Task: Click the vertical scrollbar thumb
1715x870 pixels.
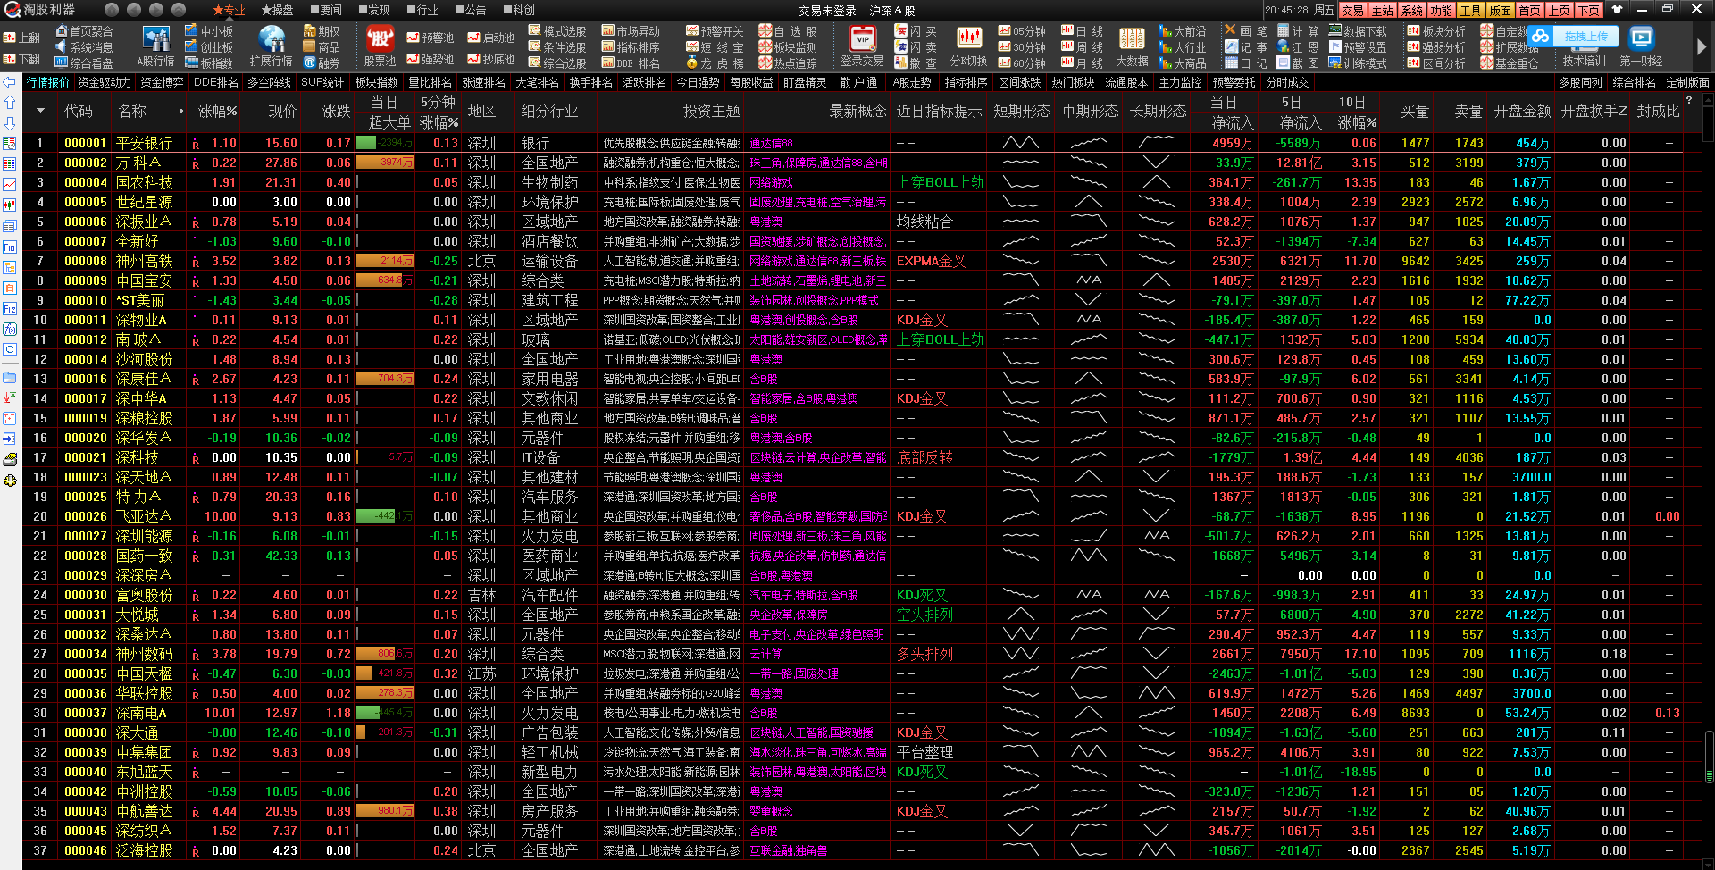Action: (1709, 125)
